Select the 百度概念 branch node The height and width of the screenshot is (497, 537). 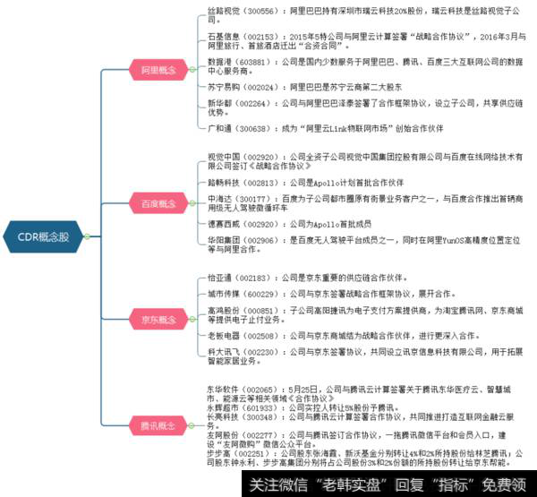coord(153,204)
